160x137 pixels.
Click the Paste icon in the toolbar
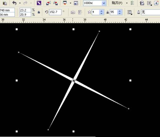5,3
